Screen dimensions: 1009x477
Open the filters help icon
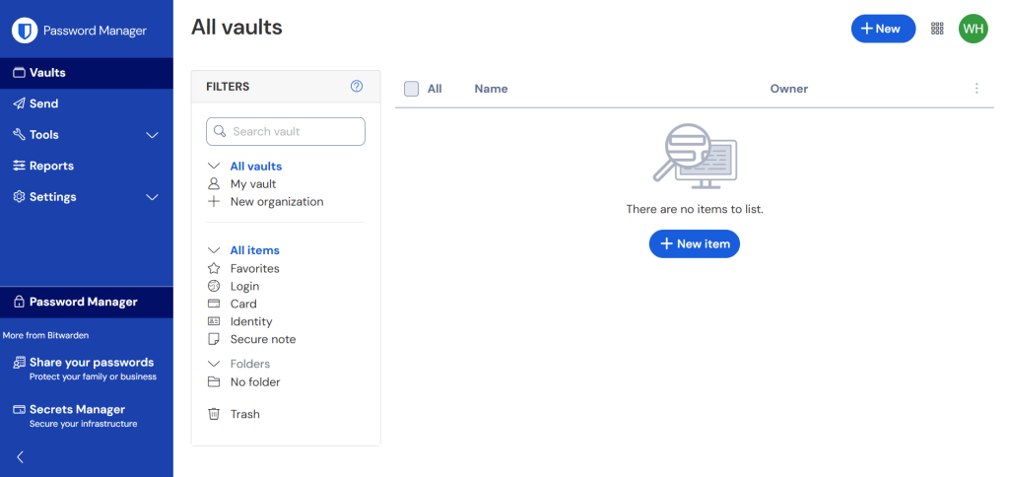click(x=357, y=87)
